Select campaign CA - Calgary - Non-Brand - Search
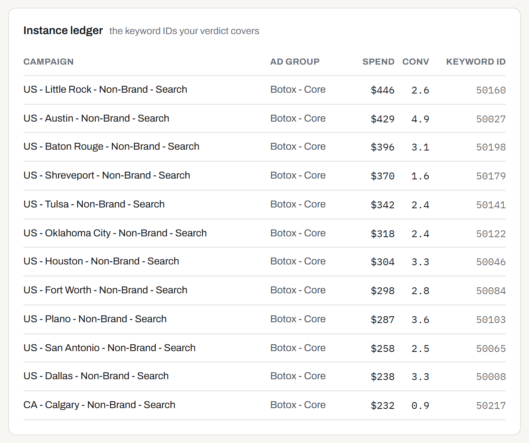 (100, 405)
